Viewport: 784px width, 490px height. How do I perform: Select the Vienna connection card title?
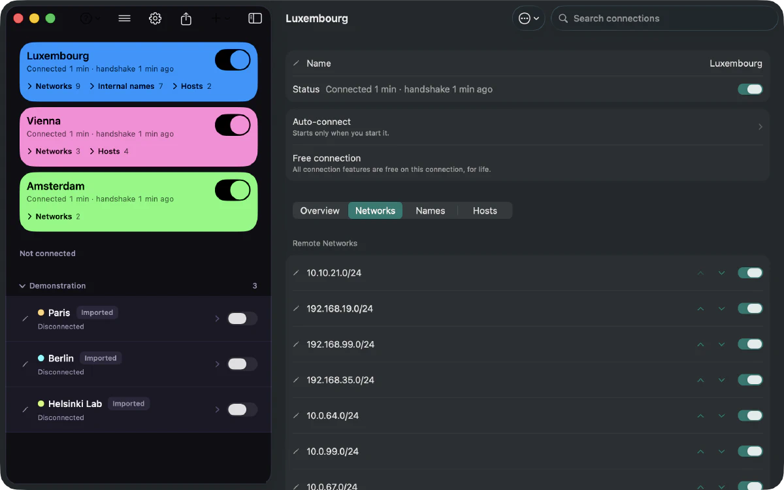pyautogui.click(x=44, y=121)
